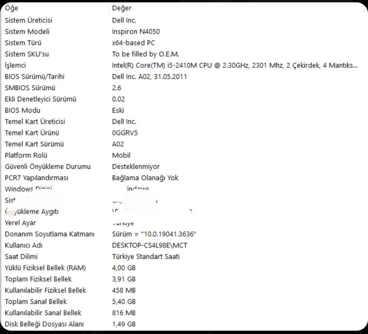368x334 pixels.
Task: Select the Temel Kart Sürümü row label
Action: (x=34, y=144)
